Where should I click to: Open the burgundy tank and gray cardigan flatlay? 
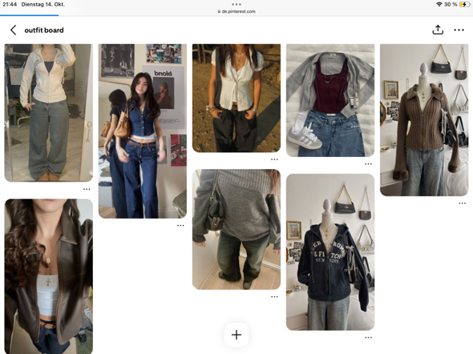pyautogui.click(x=330, y=100)
